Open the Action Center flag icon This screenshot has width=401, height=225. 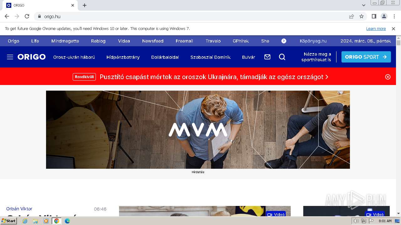click(371, 221)
